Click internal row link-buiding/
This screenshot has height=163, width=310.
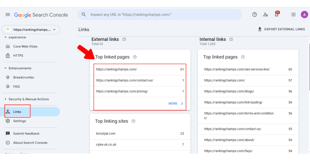[x=248, y=103]
